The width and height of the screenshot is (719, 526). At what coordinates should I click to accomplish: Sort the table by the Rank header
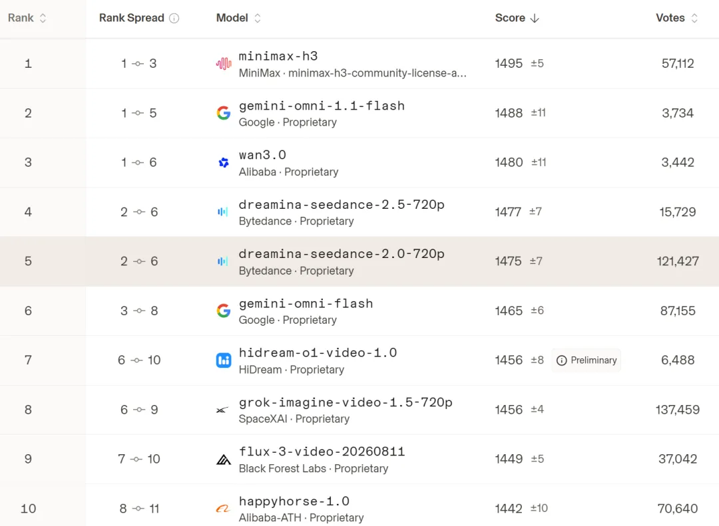21,18
